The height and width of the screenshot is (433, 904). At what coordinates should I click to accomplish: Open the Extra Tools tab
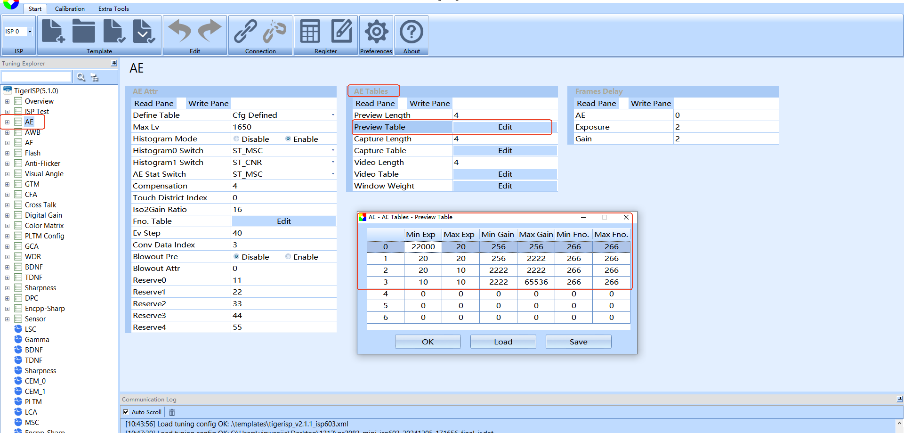point(113,8)
